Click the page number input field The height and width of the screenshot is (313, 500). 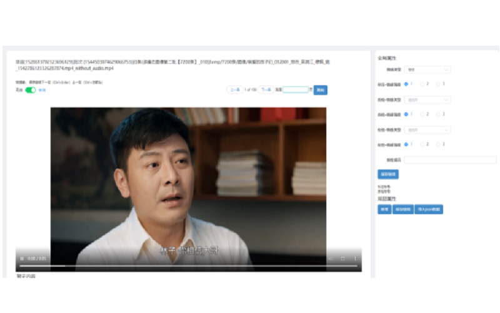(295, 90)
